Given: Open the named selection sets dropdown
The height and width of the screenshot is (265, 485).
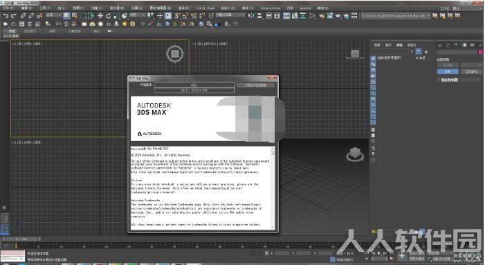Looking at the screenshot, I should coord(230,15).
